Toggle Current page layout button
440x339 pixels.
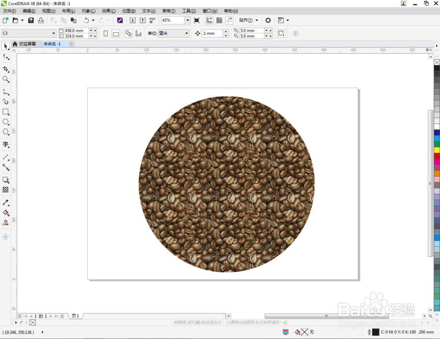click(139, 33)
